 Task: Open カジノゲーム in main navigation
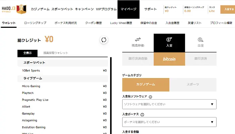[40, 9]
